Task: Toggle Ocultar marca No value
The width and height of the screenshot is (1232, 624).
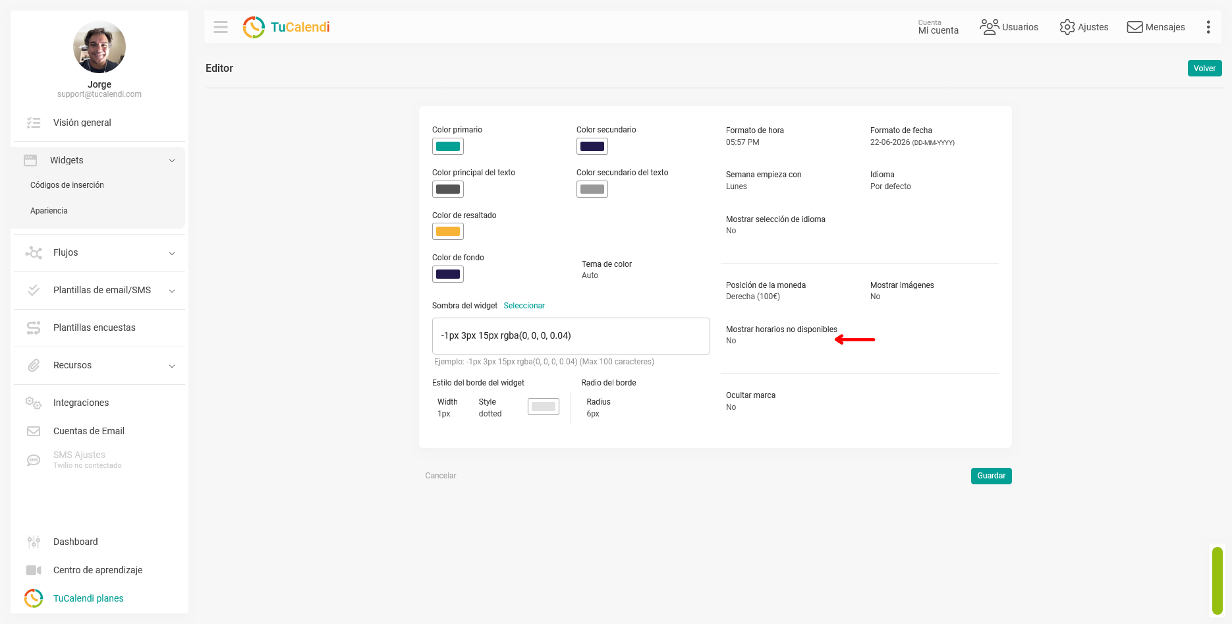Action: [x=731, y=407]
